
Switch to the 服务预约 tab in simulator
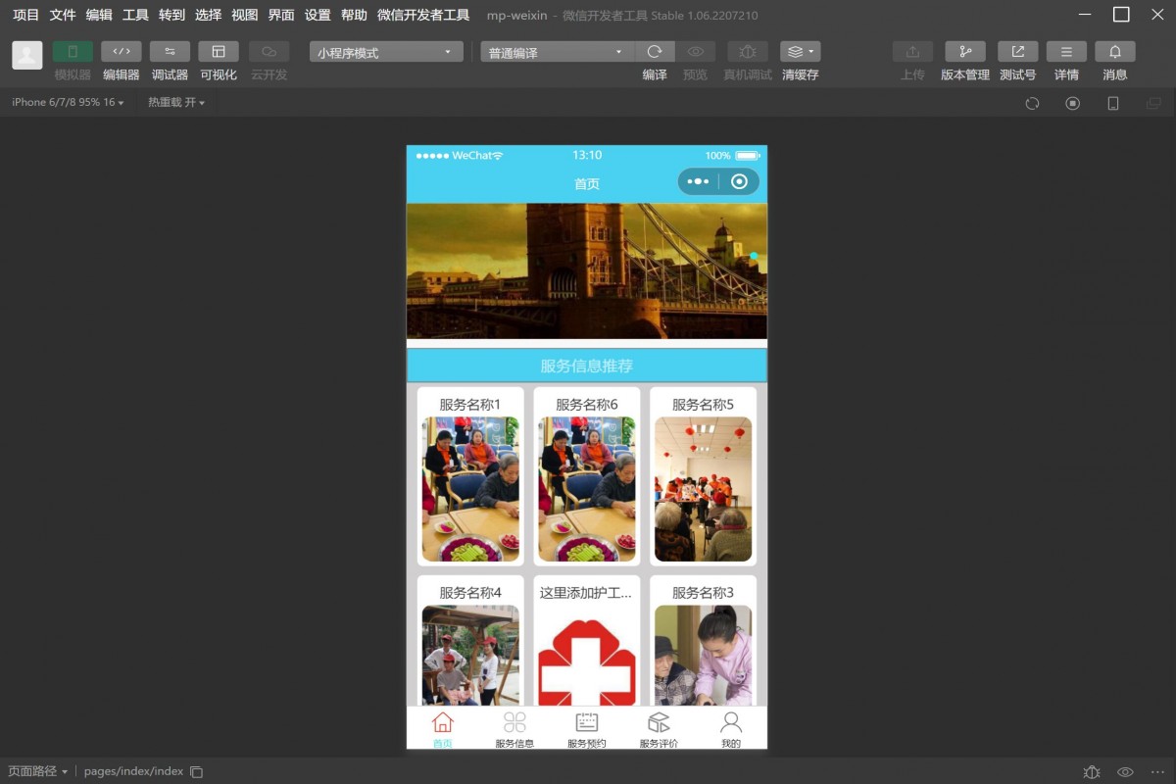pyautogui.click(x=586, y=728)
